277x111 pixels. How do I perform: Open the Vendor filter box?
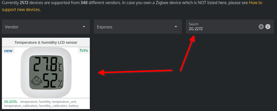pos(46,27)
